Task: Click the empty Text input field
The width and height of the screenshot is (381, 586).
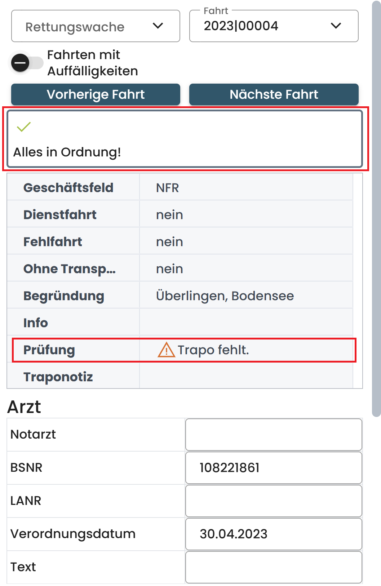Action: (x=273, y=567)
